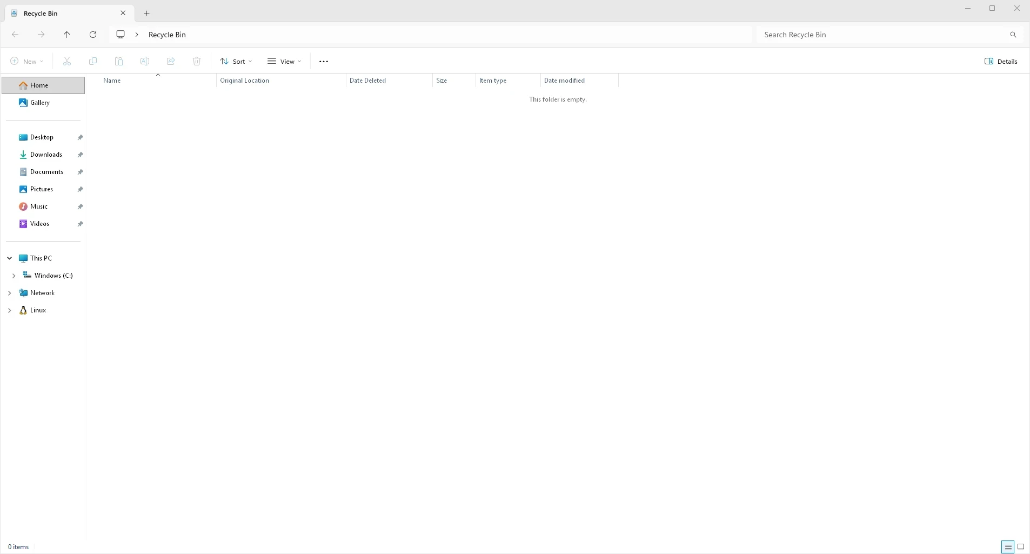Image resolution: width=1030 pixels, height=554 pixels.
Task: Expand the Windows (C:) drive node
Action: tap(14, 276)
